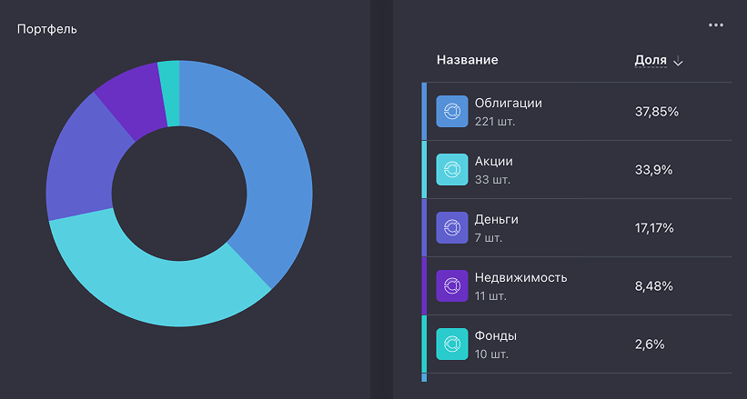Open the three-dots more options menu
Viewport: 747px width, 399px height.
716,25
